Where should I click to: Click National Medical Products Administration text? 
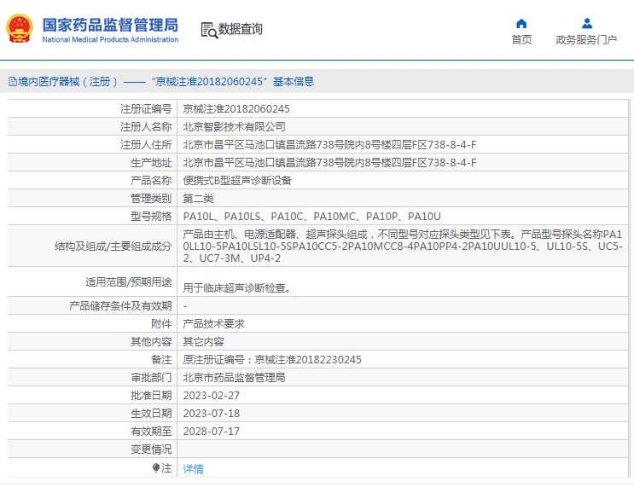point(110,39)
